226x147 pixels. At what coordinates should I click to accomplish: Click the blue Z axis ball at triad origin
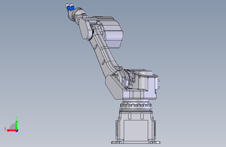click(x=17, y=131)
